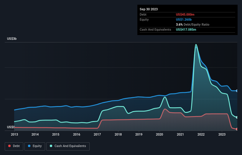Click the 2018 x-axis label
242x155 pixels.
[118, 134]
